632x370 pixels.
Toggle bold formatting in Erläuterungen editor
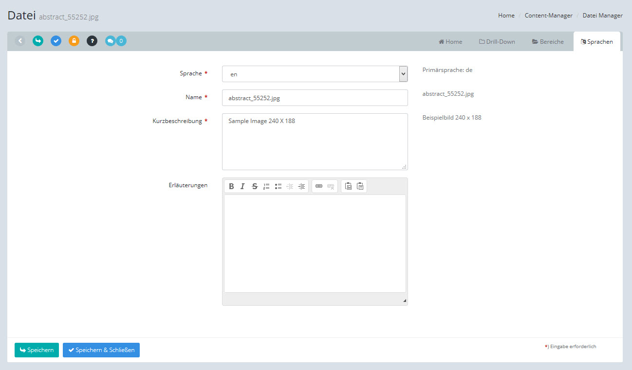click(x=231, y=186)
